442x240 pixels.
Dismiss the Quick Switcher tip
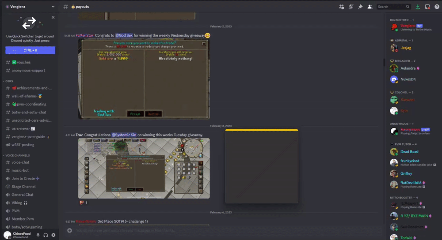pos(53,18)
